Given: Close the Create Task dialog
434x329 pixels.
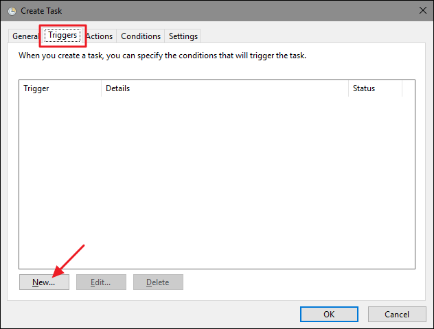Looking at the screenshot, I should pyautogui.click(x=420, y=11).
